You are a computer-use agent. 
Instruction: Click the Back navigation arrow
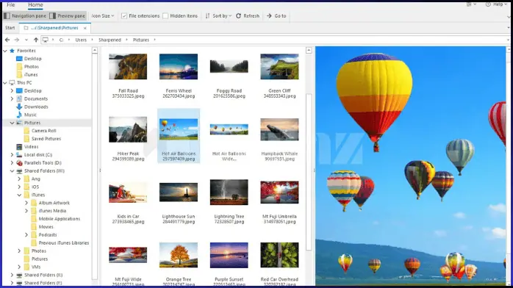pos(7,40)
